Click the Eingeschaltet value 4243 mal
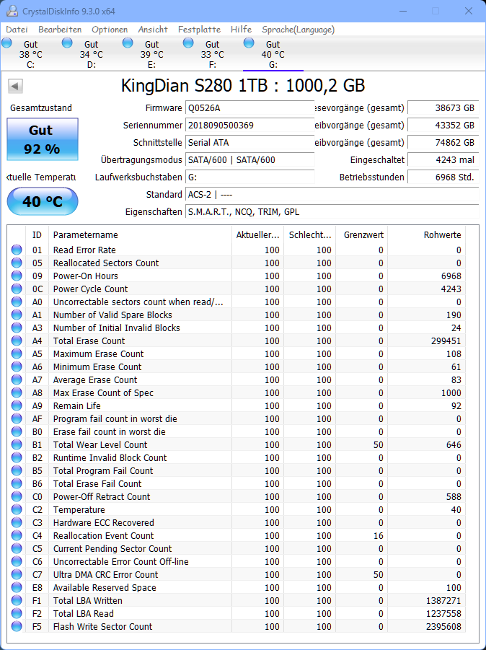Viewport: 486px width, 650px height. click(x=443, y=160)
